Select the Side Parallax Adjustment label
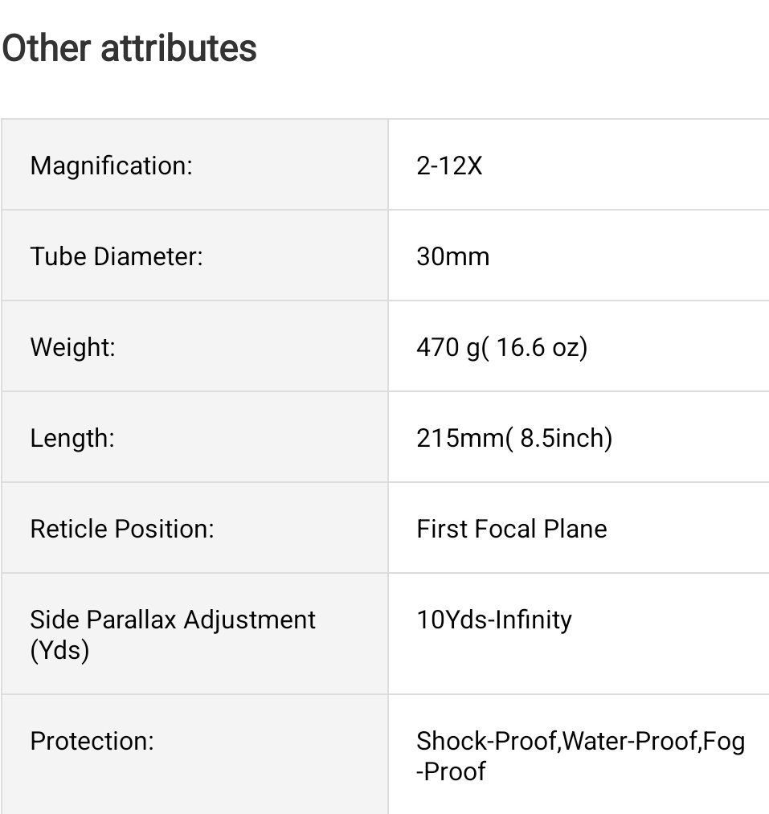The height and width of the screenshot is (814, 769). pos(173,634)
